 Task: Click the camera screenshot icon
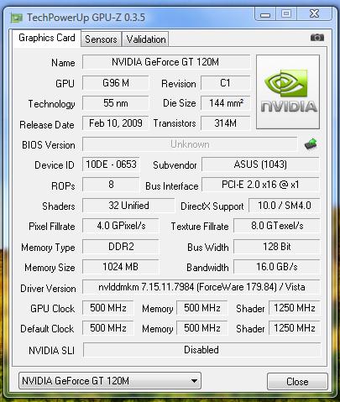317,37
